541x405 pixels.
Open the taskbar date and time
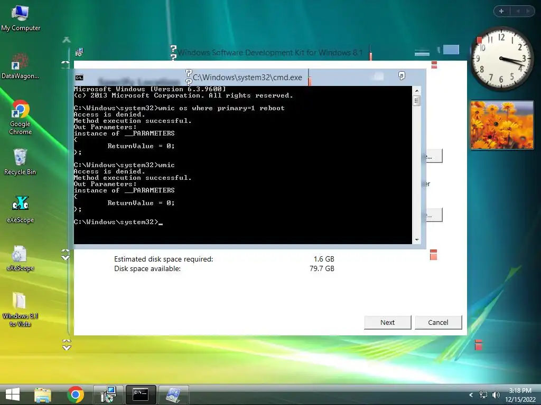(x=520, y=395)
